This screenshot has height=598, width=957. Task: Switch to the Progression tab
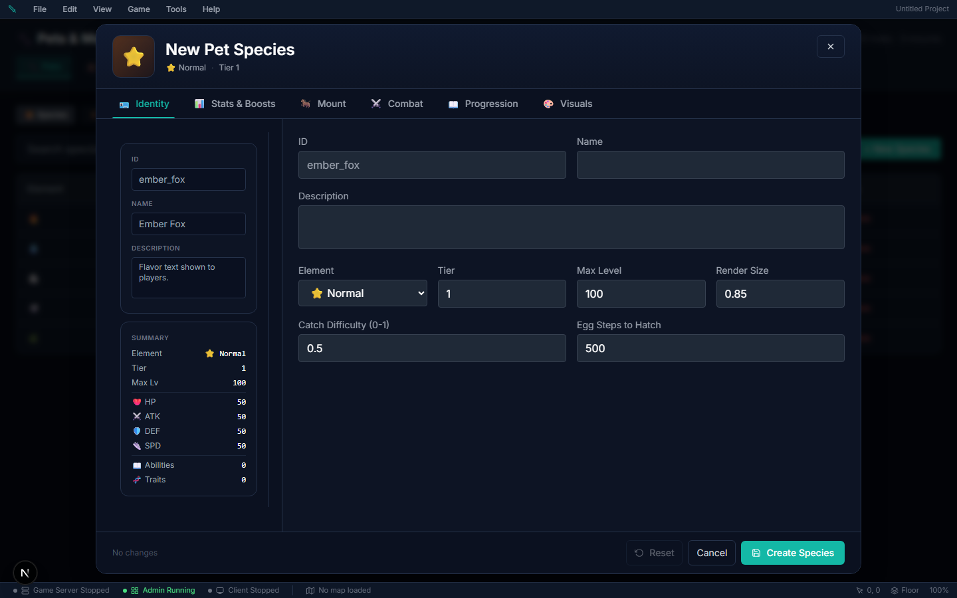pos(483,104)
